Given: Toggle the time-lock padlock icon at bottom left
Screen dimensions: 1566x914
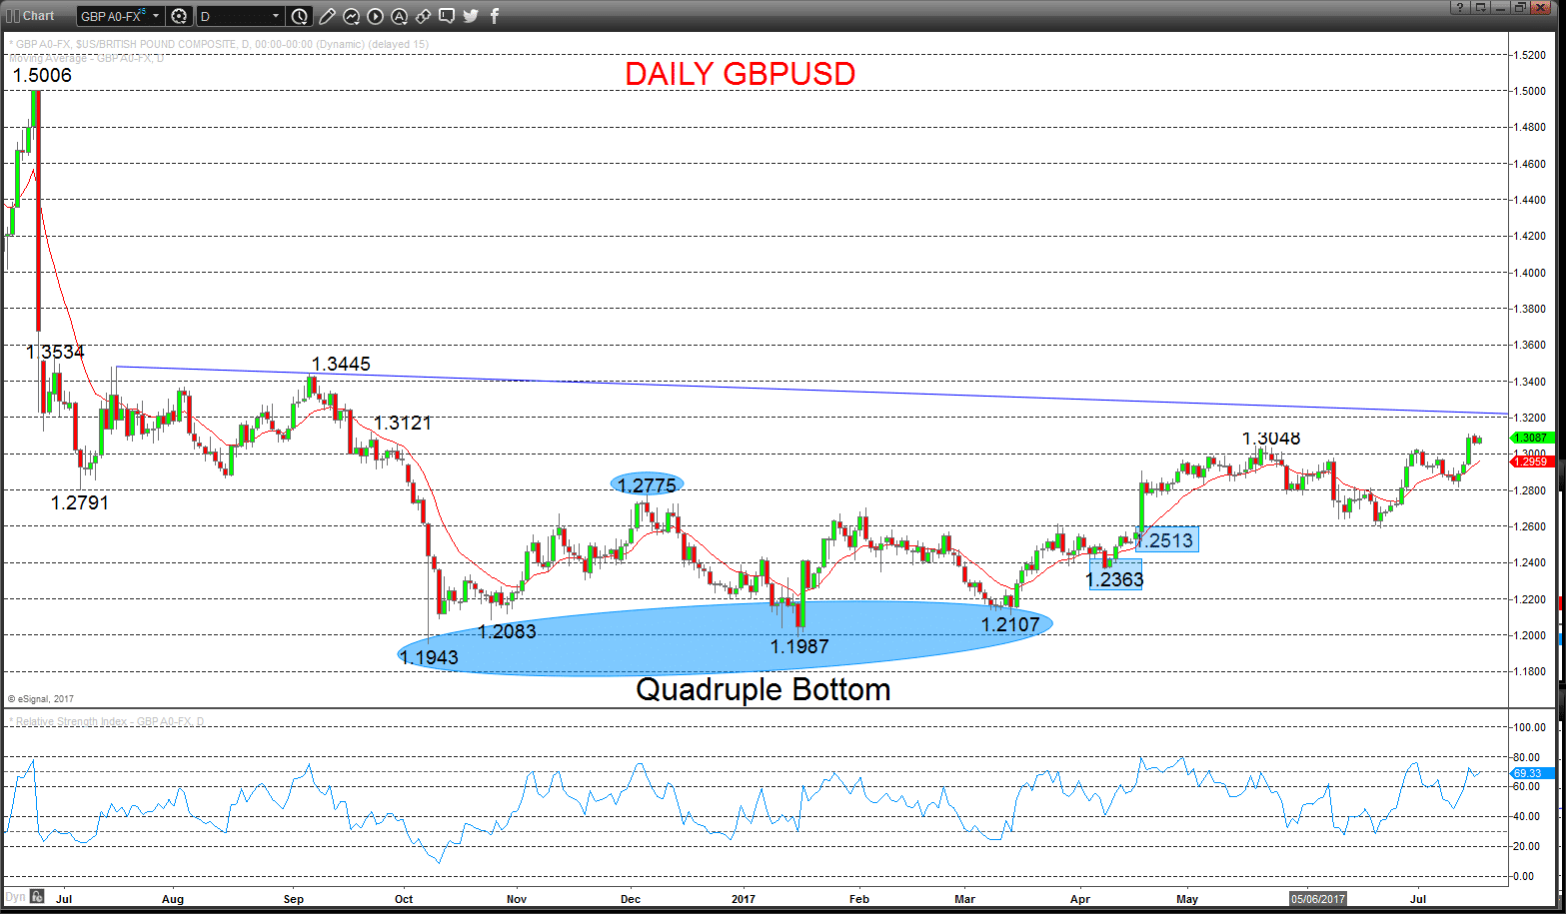Looking at the screenshot, I should pos(37,896).
